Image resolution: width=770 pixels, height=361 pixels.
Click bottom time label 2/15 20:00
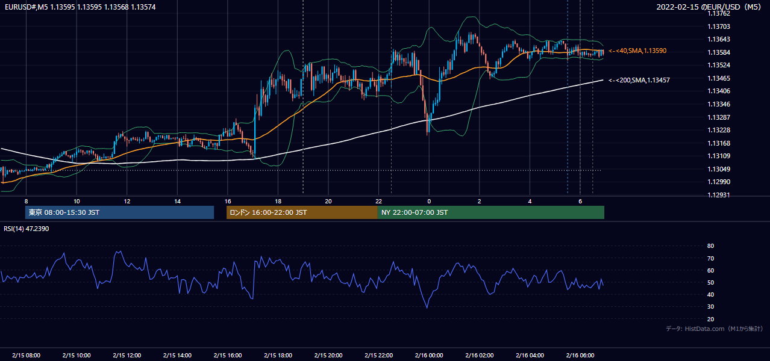click(x=328, y=356)
